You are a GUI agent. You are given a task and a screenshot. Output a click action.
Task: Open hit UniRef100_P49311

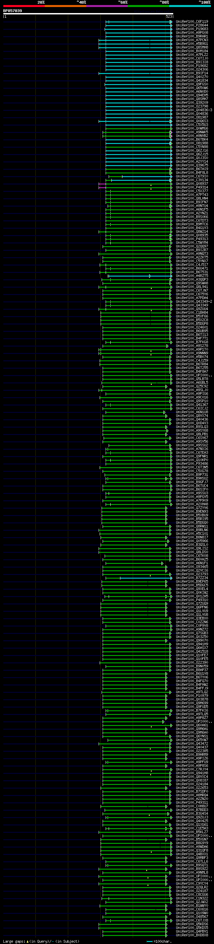click(x=192, y=803)
